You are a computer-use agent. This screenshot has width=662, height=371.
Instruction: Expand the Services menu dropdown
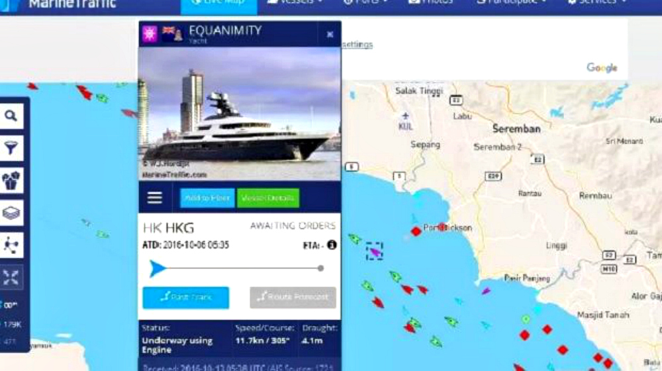click(x=596, y=3)
